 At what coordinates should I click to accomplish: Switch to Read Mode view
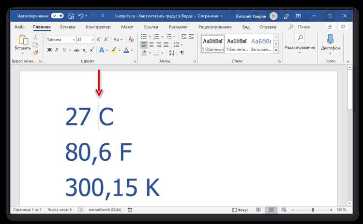pos(258,210)
